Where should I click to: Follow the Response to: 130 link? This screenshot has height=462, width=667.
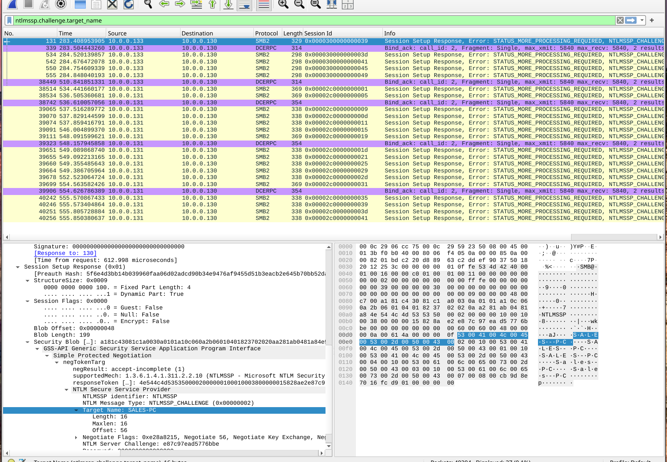[x=65, y=253]
